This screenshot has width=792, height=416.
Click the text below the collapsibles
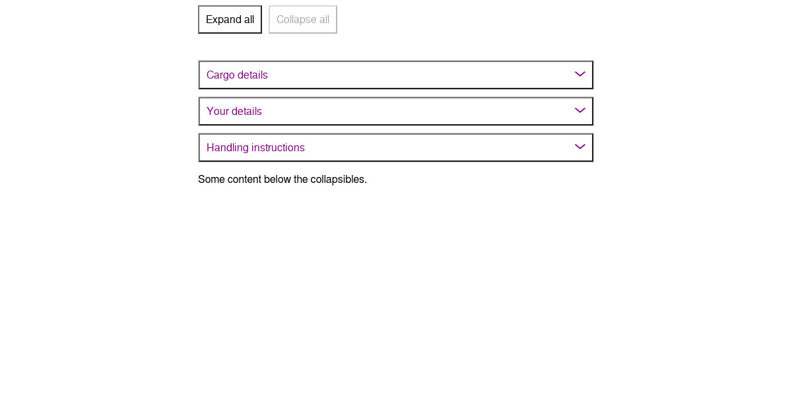coord(282,179)
